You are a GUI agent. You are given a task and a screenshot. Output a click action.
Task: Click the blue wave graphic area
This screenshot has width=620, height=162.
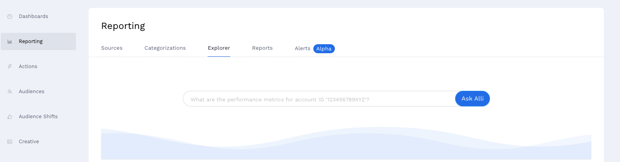(346, 143)
